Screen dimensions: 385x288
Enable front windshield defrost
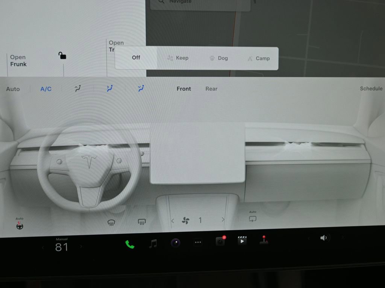point(111,222)
